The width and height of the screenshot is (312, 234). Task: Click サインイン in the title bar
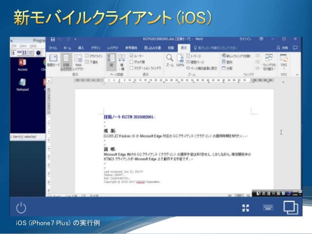pos(245,39)
